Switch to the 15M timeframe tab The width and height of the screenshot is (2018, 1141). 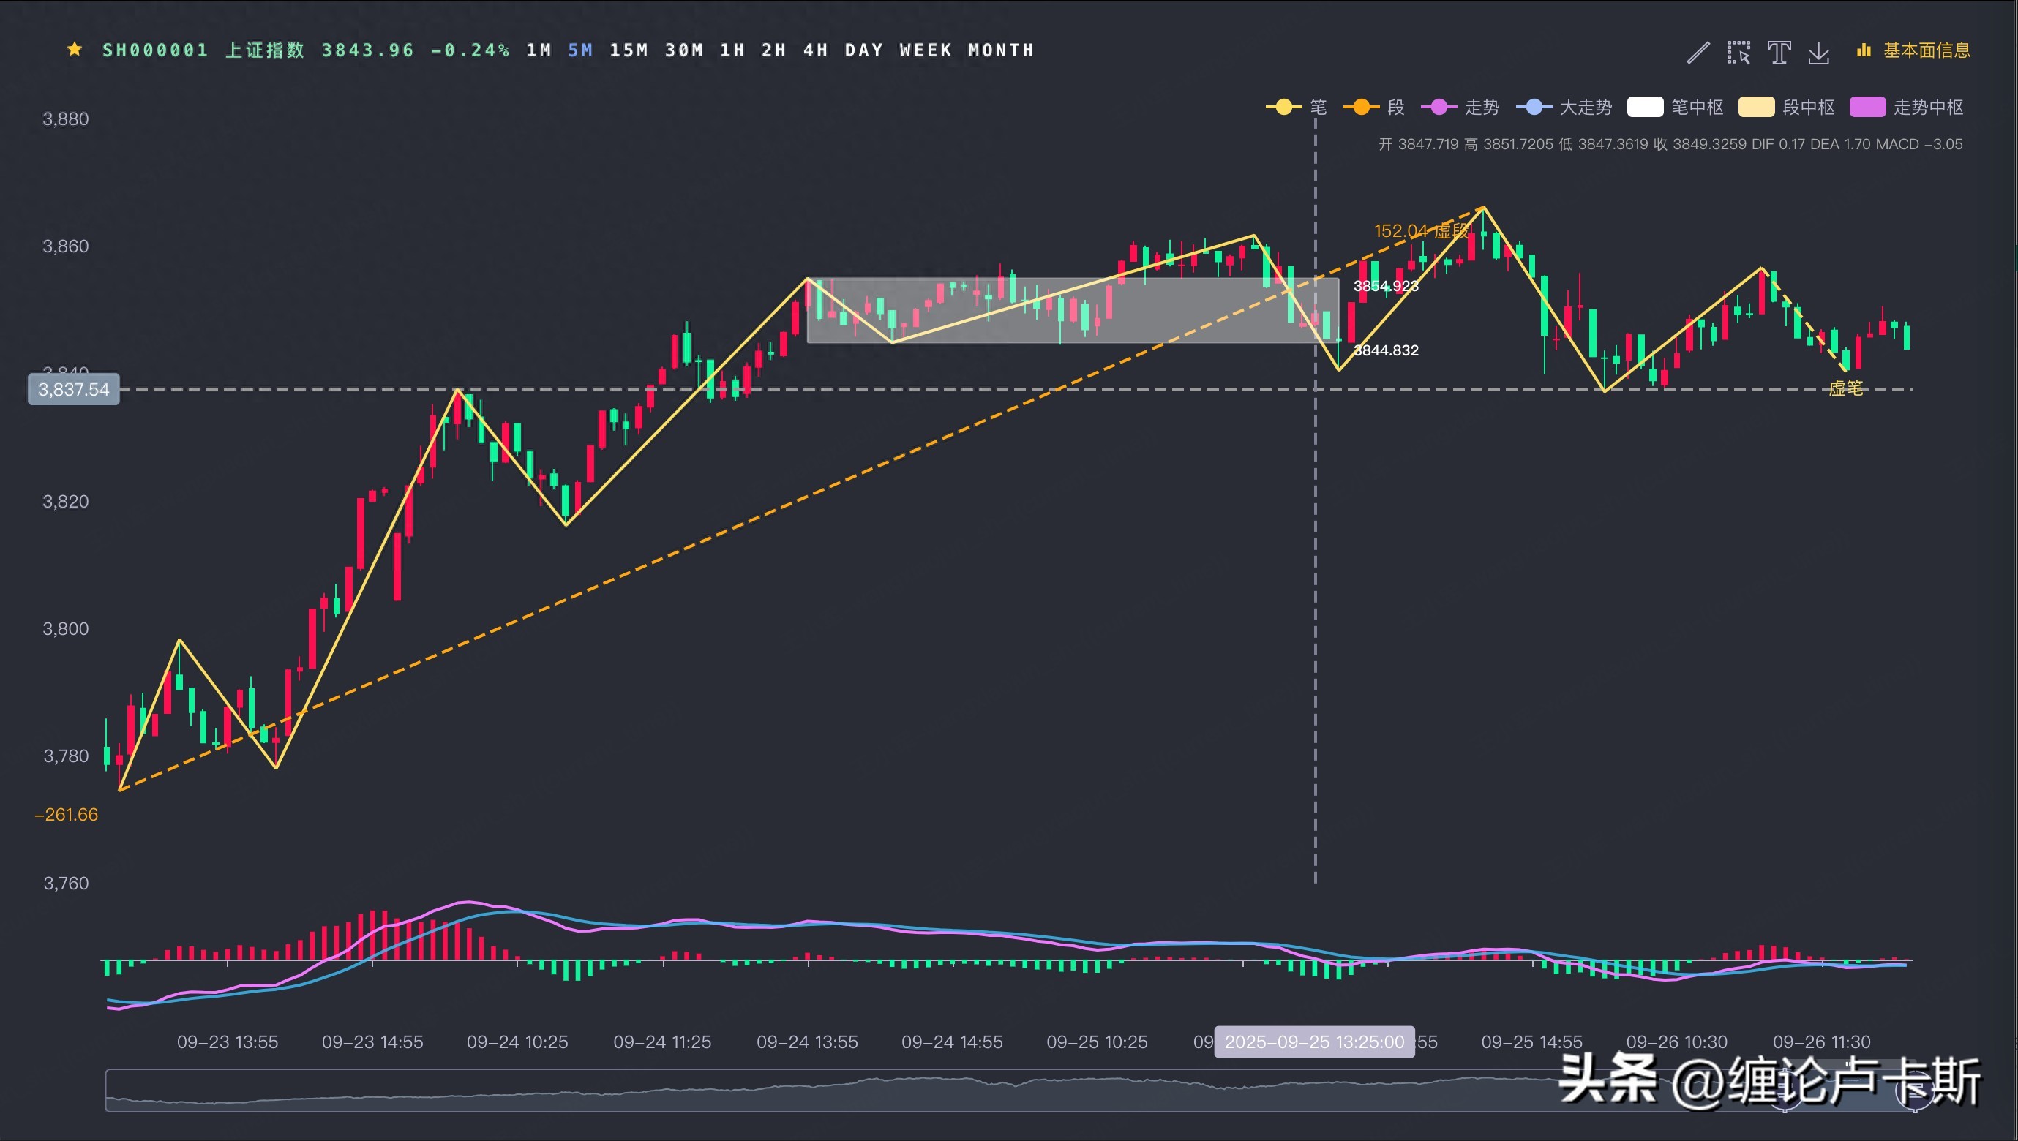click(x=629, y=51)
